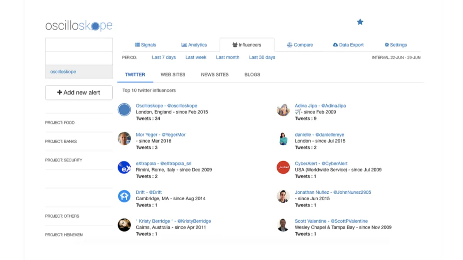
Task: Open PROJECT: HEINEKEN in the sidebar
Action: pos(64,235)
